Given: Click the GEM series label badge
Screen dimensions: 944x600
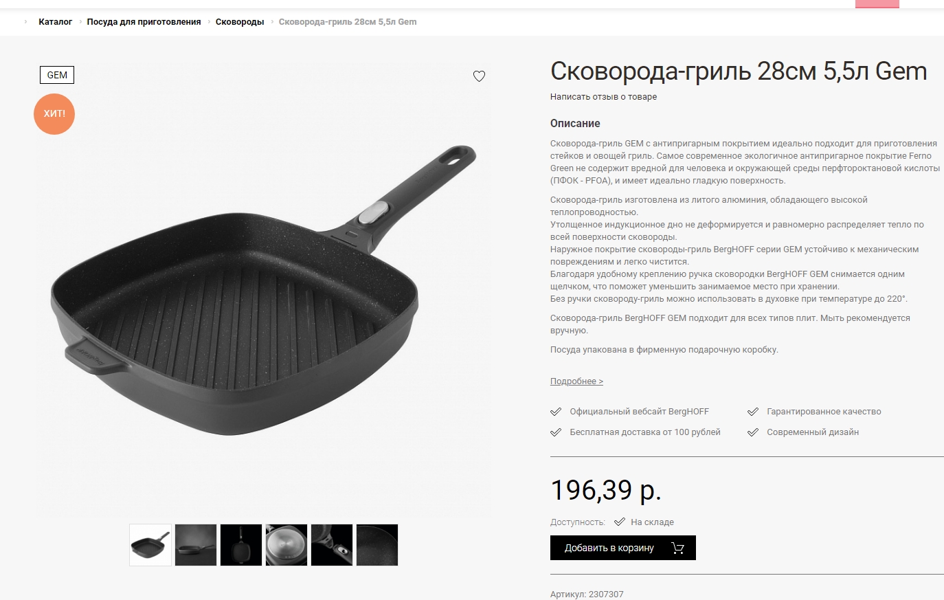Looking at the screenshot, I should click(57, 75).
